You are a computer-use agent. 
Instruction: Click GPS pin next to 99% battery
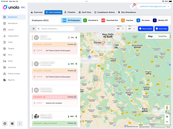pyautogui.click(x=76, y=116)
